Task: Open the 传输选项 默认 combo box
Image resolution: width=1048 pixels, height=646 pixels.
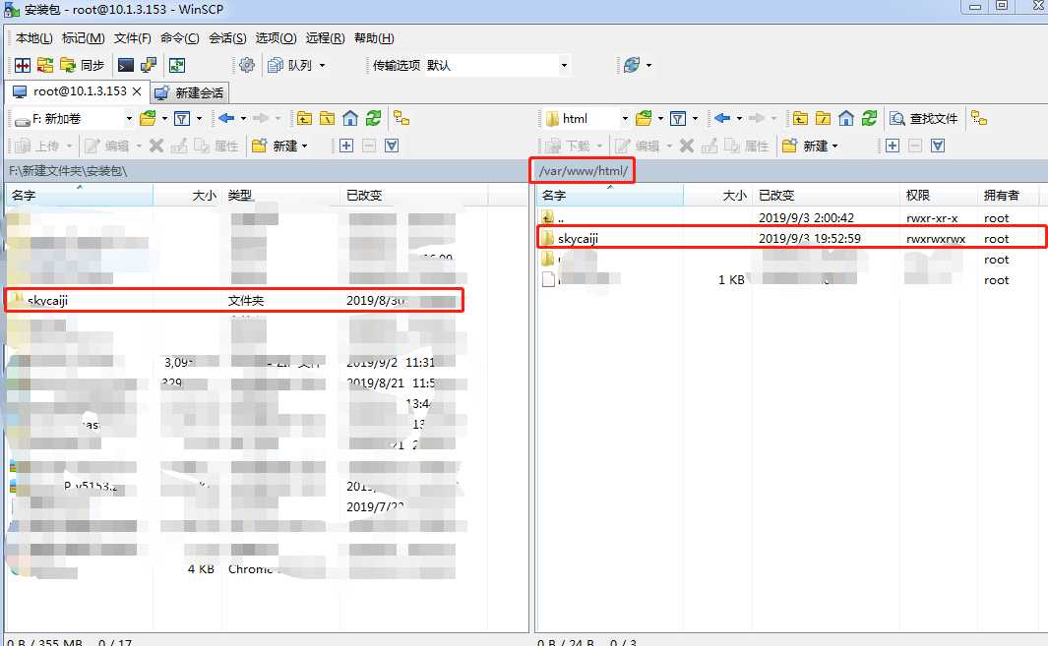Action: 497,65
